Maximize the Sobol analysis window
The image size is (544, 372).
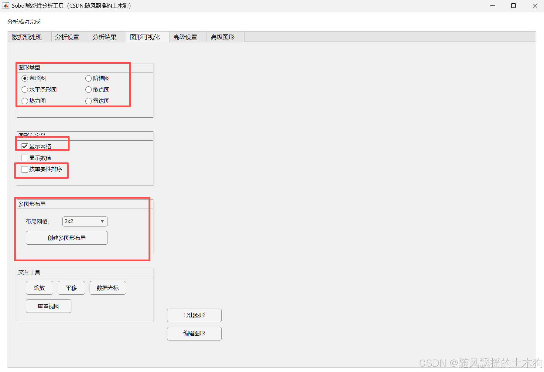click(514, 6)
